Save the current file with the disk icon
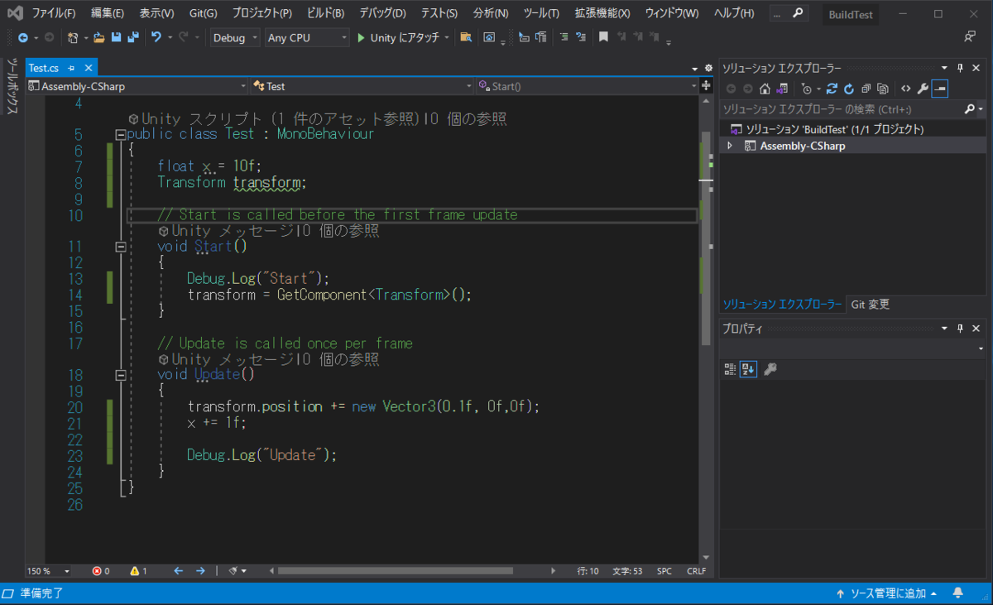Screen dimensions: 993x605 [116, 37]
